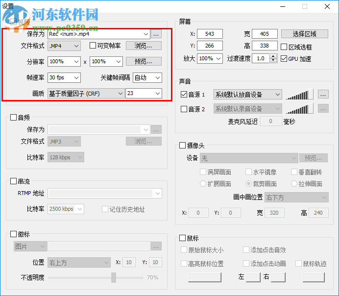This screenshot has width=339, height=296.
Task: Click the screen Y field showing 266
Action: 210,46
